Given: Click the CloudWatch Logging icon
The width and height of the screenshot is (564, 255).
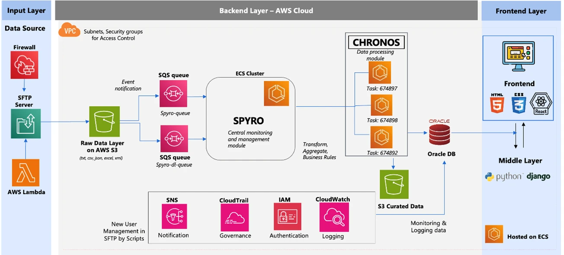Looking at the screenshot, I should (334, 217).
